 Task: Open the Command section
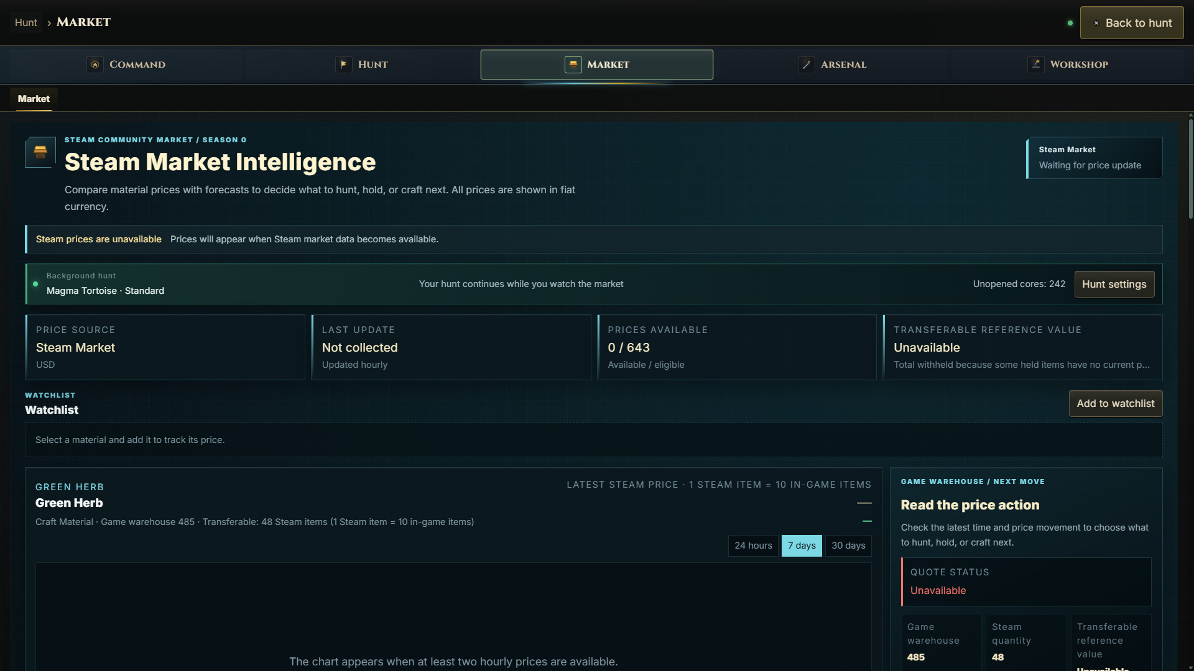(126, 65)
